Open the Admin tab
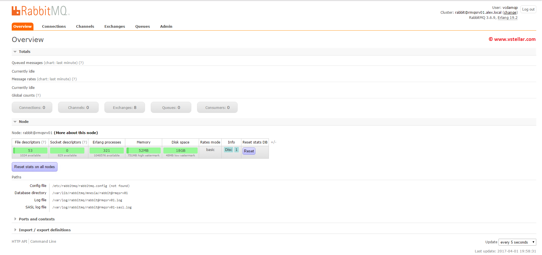 [x=166, y=27]
